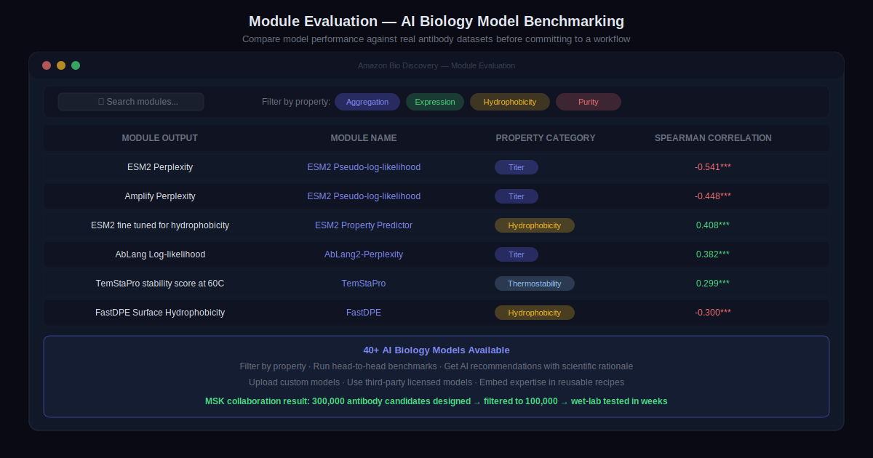The height and width of the screenshot is (458, 873).
Task: Select the Amplify Perplexity row
Action: coord(160,196)
